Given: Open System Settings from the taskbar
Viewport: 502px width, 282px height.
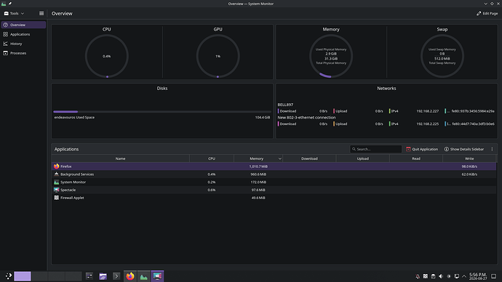Looking at the screenshot, I should [x=89, y=276].
